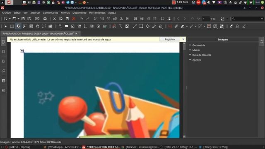The width and height of the screenshot is (265, 149).
Task: Open the Highlight tool dropdown arrow
Action: click(x=187, y=26)
